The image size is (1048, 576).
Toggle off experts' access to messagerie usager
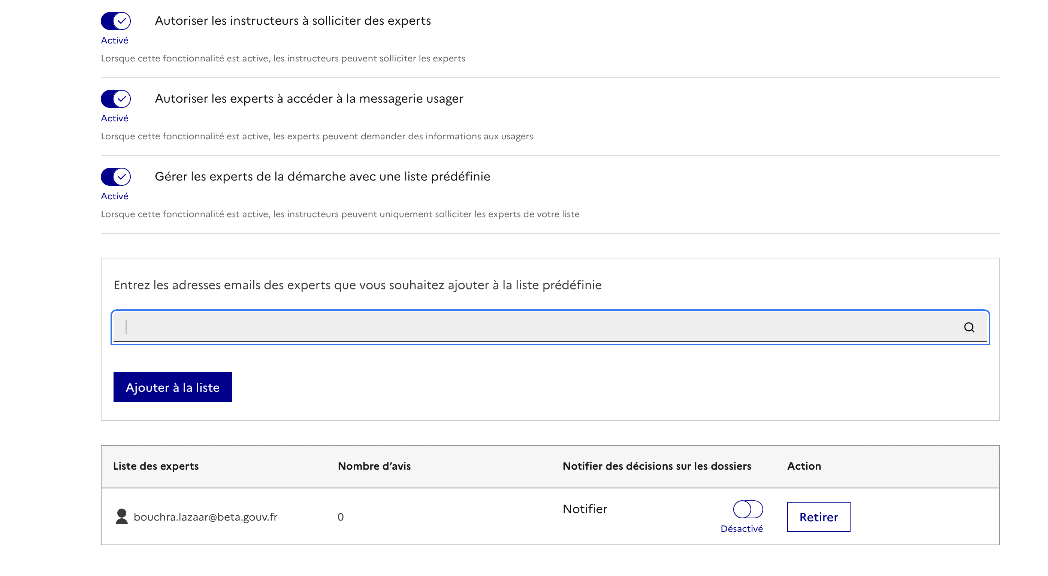[115, 99]
